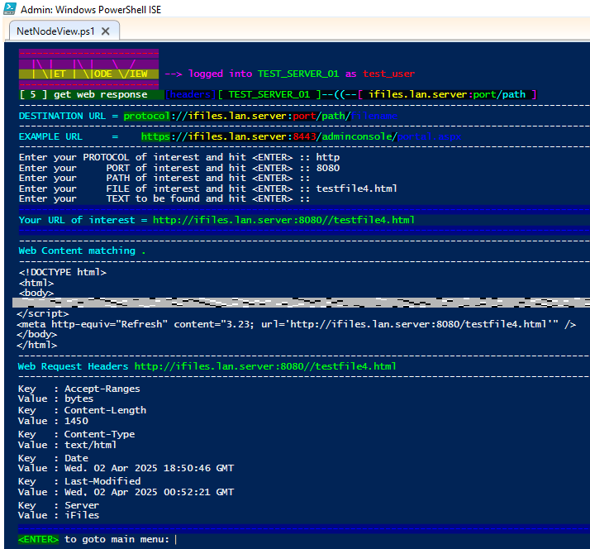Click 'Web Content matching' heading

pyautogui.click(x=77, y=251)
